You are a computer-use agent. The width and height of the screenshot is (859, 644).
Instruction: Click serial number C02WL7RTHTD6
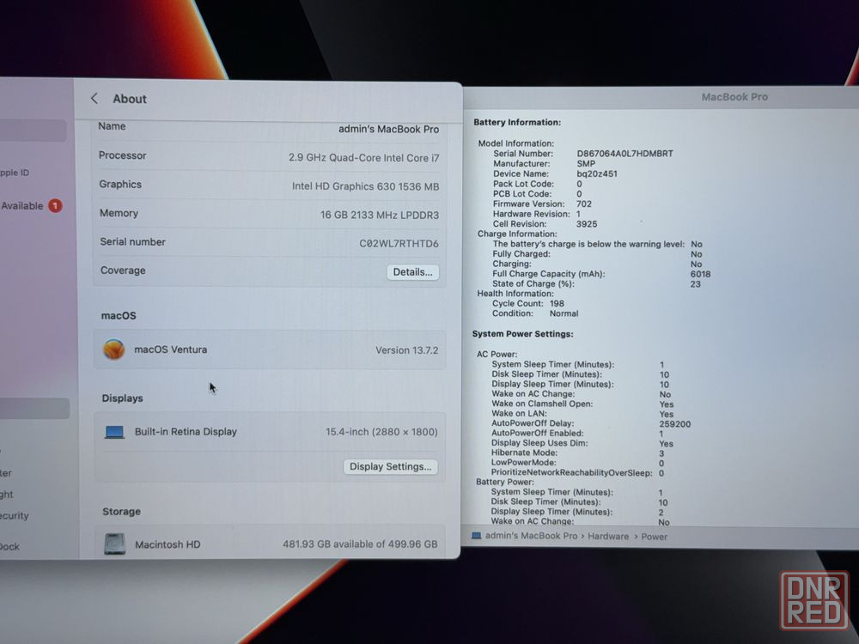(399, 244)
